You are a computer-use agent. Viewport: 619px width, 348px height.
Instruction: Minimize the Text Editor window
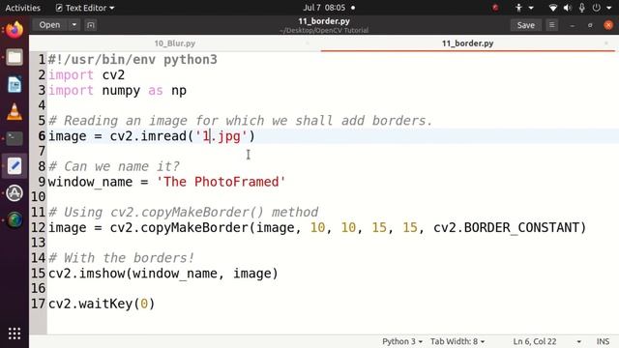pos(572,25)
